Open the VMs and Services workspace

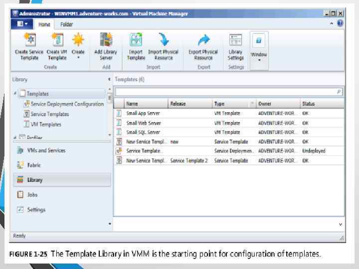click(x=62, y=150)
